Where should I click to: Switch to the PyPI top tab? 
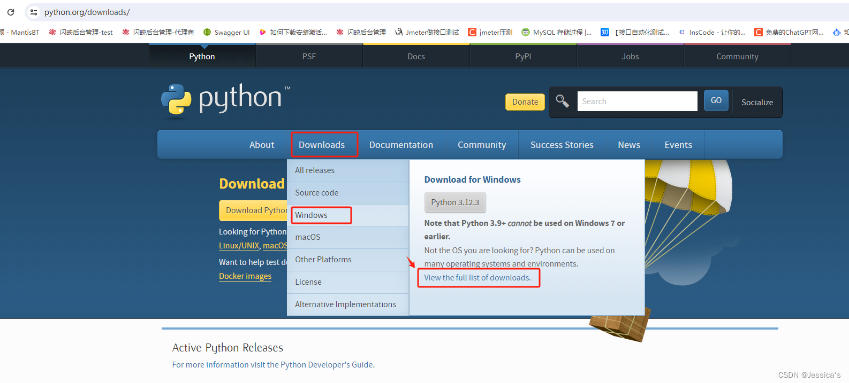(523, 56)
